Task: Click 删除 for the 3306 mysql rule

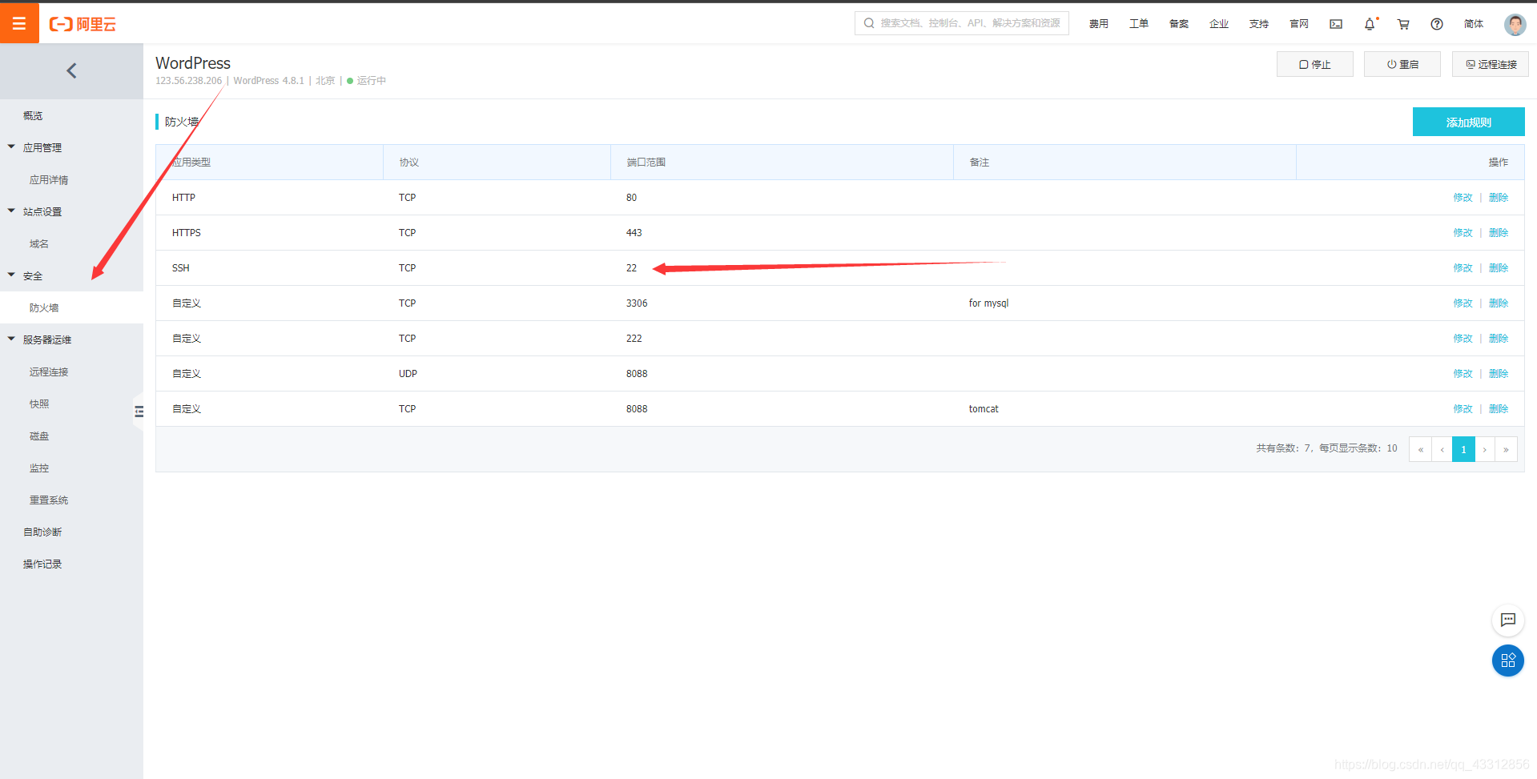Action: click(1499, 303)
